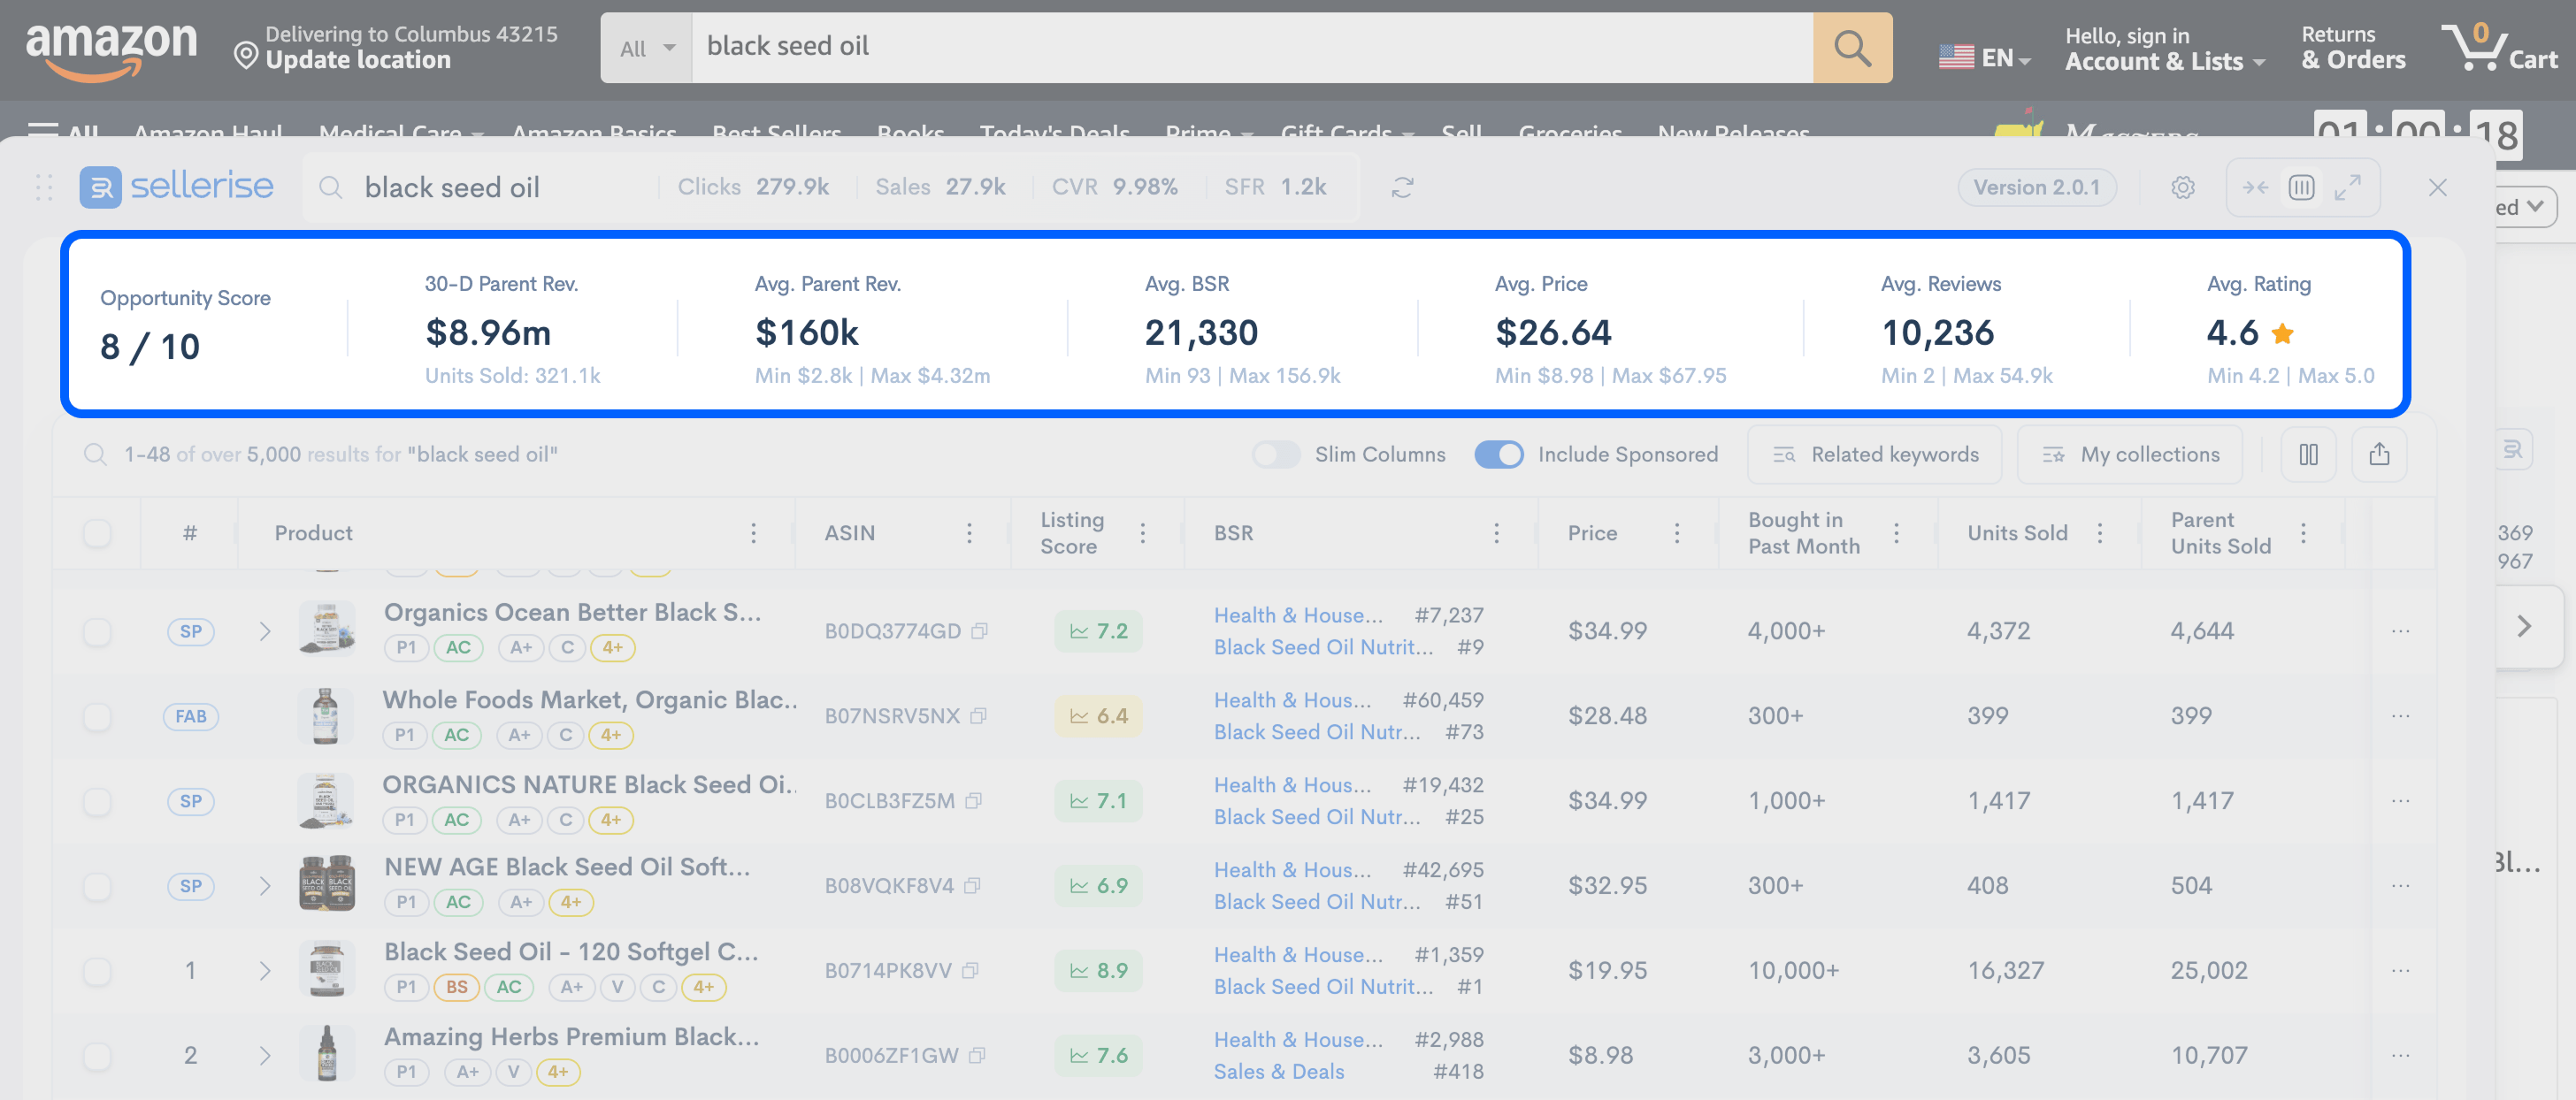Expand the Organics Ocean Better row

[265, 632]
